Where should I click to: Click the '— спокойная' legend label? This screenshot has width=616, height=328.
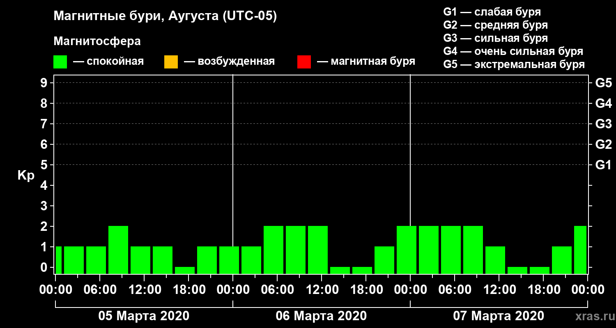[x=108, y=61]
